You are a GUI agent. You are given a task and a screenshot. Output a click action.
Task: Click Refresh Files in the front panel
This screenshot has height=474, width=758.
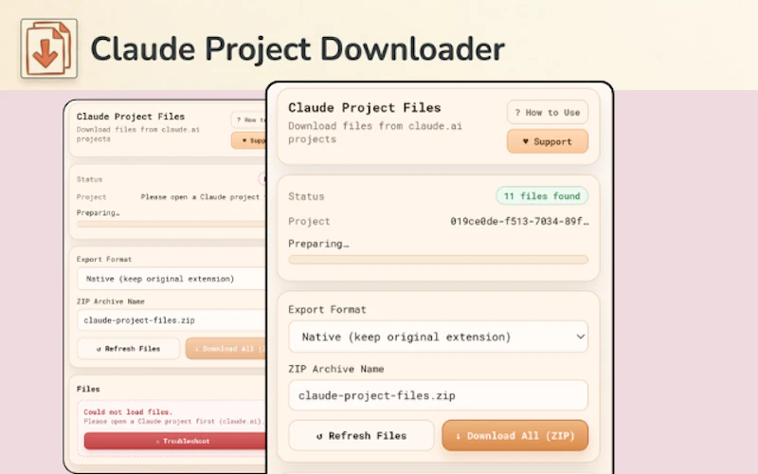click(x=361, y=435)
